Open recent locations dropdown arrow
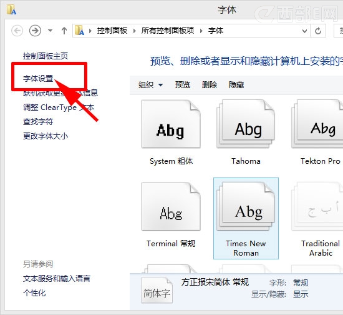This screenshot has width=343, height=315. click(50, 31)
